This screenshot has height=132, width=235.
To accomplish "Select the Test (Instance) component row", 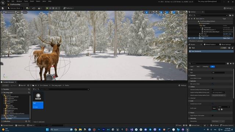I will (x=211, y=51).
